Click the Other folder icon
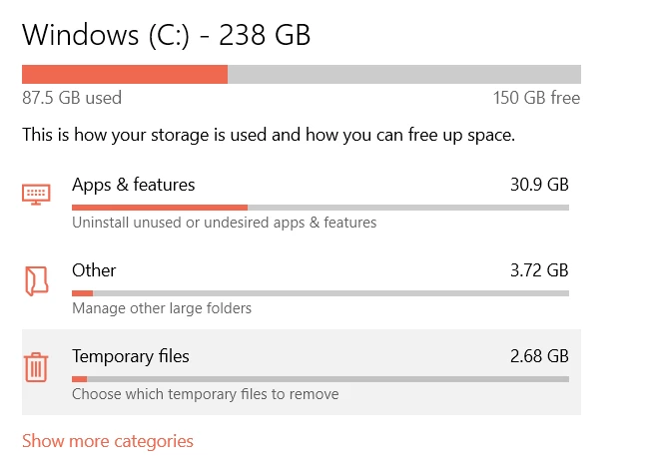The image size is (653, 473). tap(36, 281)
